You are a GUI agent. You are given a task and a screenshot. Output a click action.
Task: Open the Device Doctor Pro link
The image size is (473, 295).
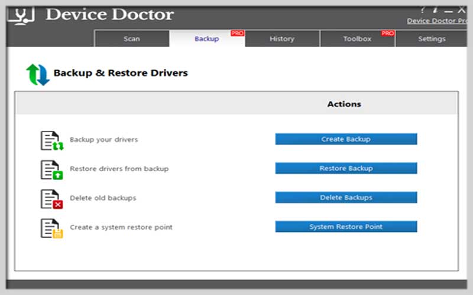437,21
